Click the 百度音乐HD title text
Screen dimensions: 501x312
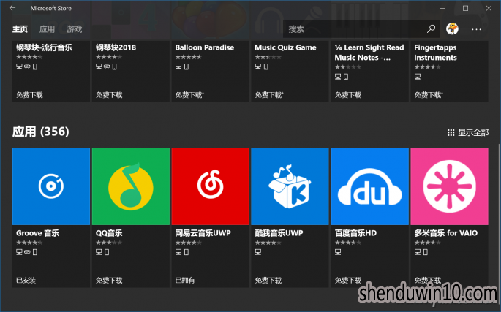(355, 233)
